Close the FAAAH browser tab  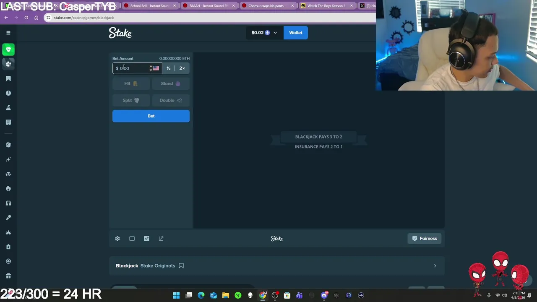click(x=234, y=6)
